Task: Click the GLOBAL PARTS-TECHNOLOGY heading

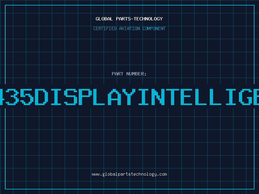Action: tap(129, 19)
